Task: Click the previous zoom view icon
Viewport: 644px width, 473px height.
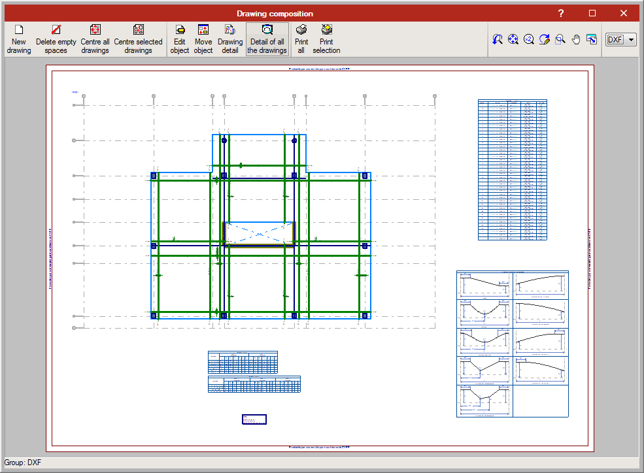Action: [x=498, y=40]
